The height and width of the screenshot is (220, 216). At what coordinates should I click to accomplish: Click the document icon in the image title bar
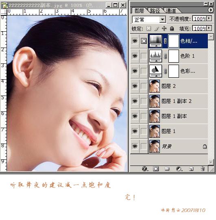coord(4,5)
